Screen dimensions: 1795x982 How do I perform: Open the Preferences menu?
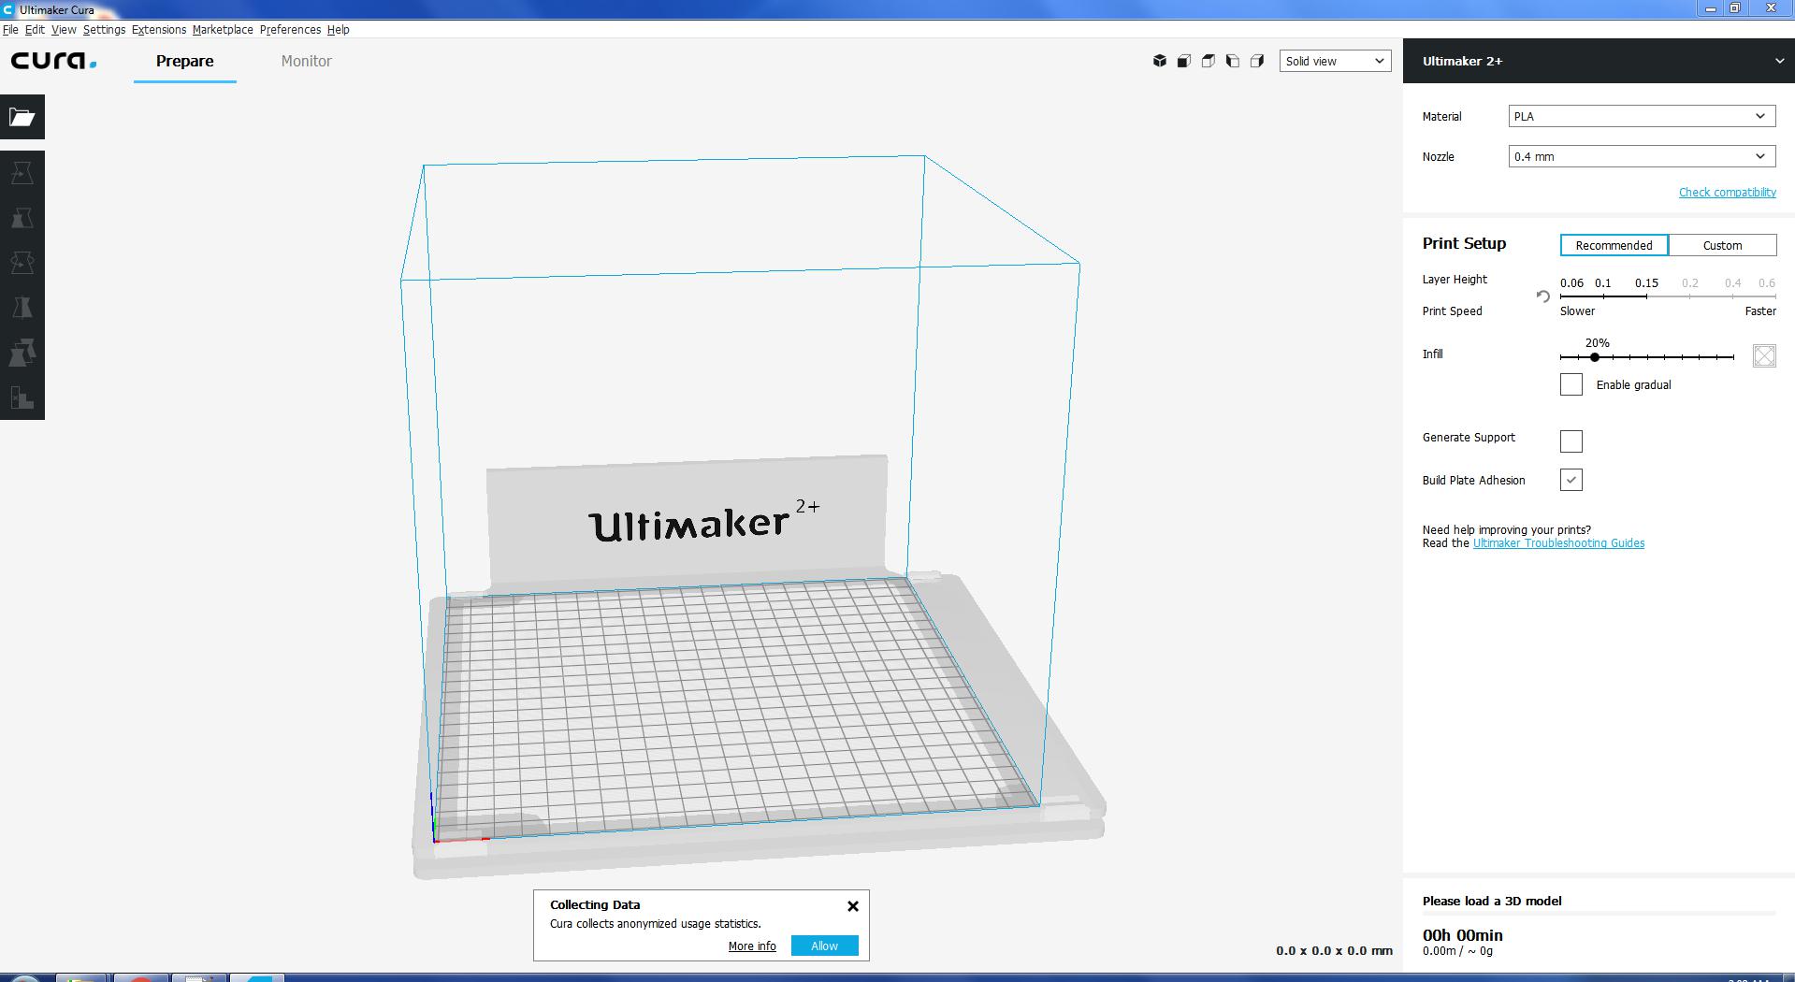pos(290,30)
